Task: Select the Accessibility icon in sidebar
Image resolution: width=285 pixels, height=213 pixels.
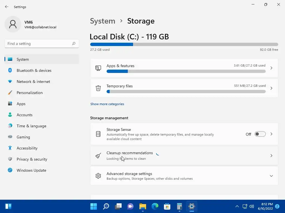Action: (x=10, y=148)
